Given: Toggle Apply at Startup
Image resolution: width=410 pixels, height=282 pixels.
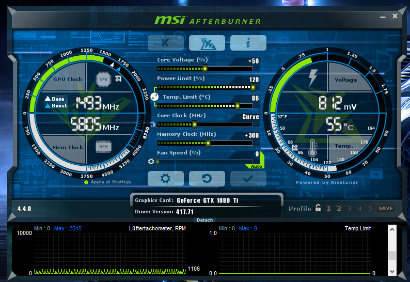Looking at the screenshot, I should tap(107, 182).
